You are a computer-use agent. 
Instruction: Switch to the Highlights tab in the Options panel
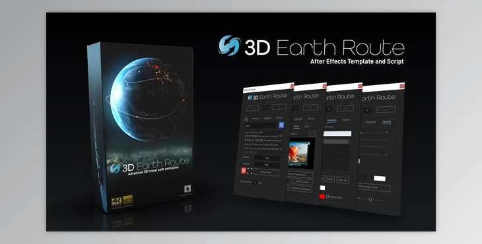tap(370, 122)
